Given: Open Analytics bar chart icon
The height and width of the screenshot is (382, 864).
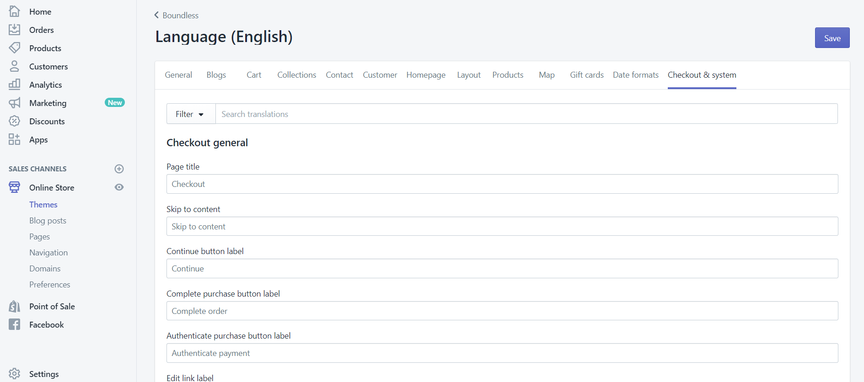Looking at the screenshot, I should (14, 85).
